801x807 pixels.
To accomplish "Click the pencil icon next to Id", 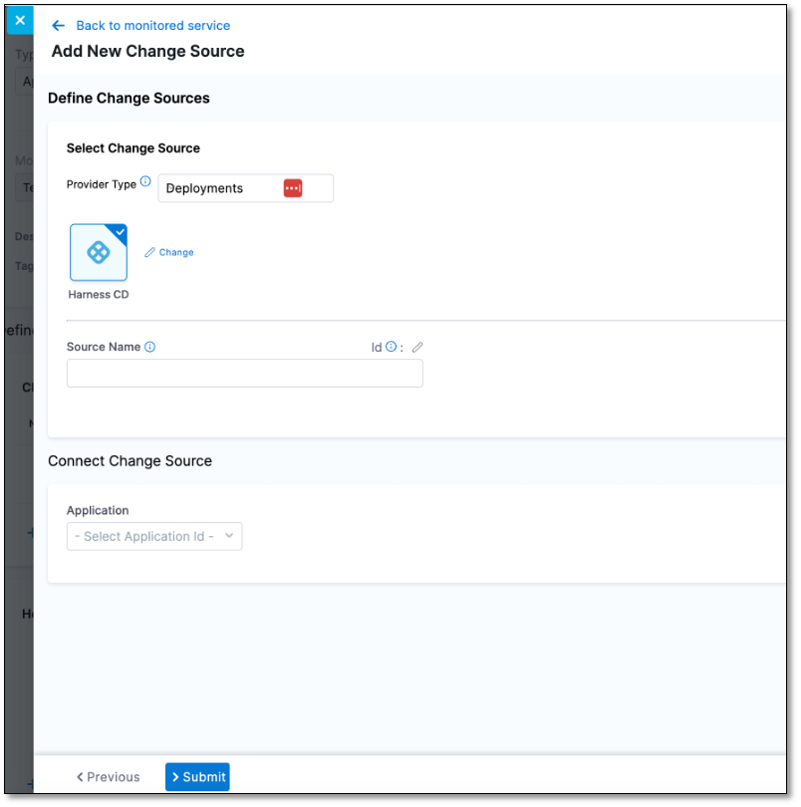I will point(417,347).
